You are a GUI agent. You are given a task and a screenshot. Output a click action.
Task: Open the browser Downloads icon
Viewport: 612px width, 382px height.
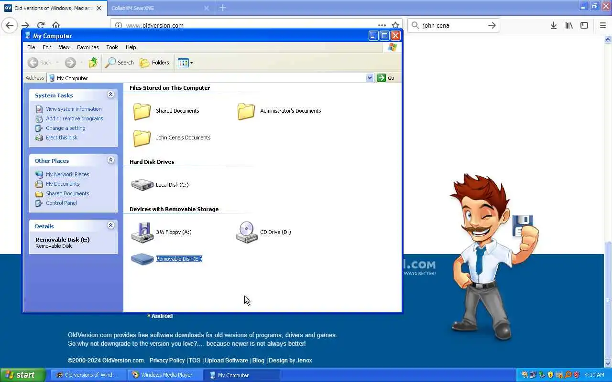(553, 25)
